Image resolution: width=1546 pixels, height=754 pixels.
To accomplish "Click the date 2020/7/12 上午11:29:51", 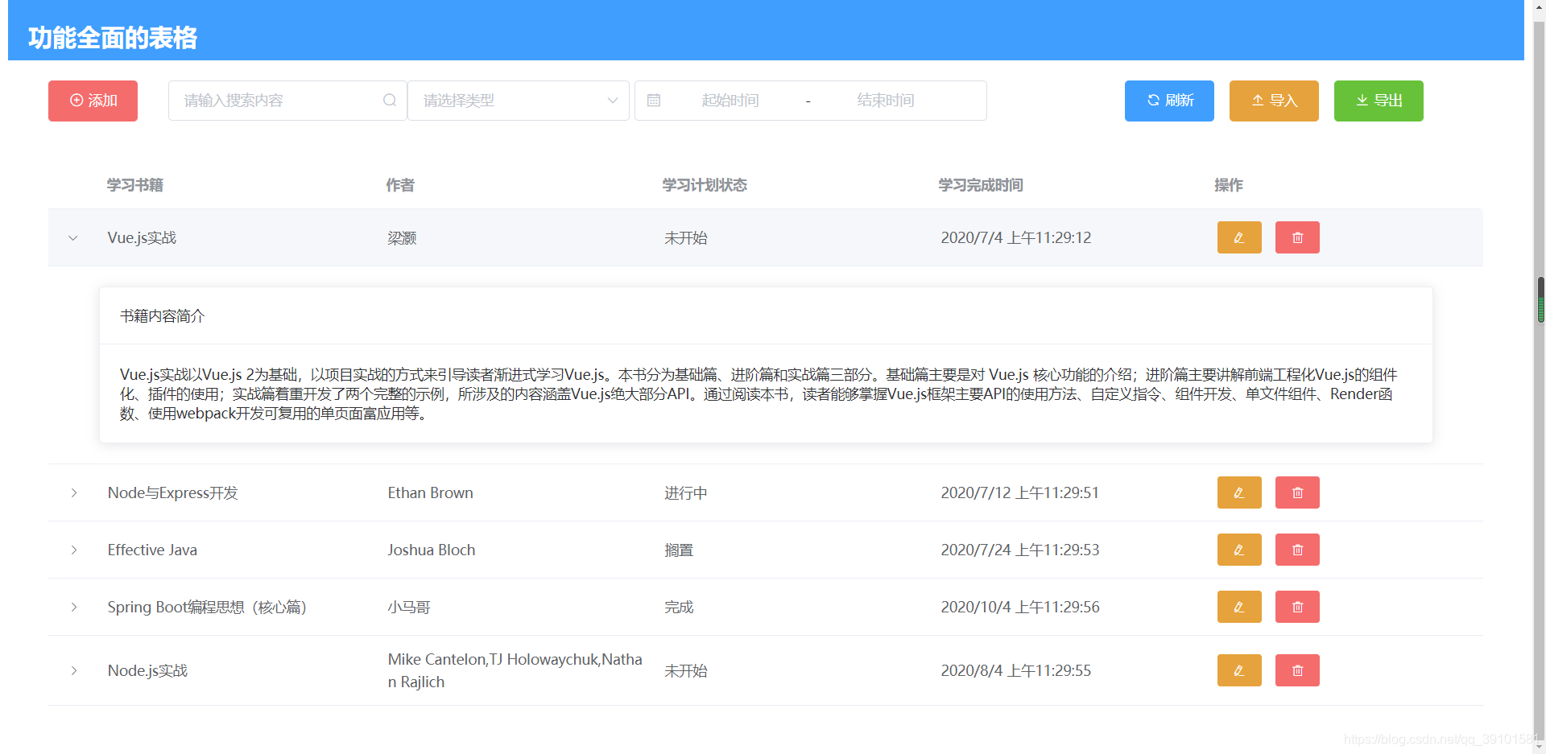I will pyautogui.click(x=1020, y=492).
